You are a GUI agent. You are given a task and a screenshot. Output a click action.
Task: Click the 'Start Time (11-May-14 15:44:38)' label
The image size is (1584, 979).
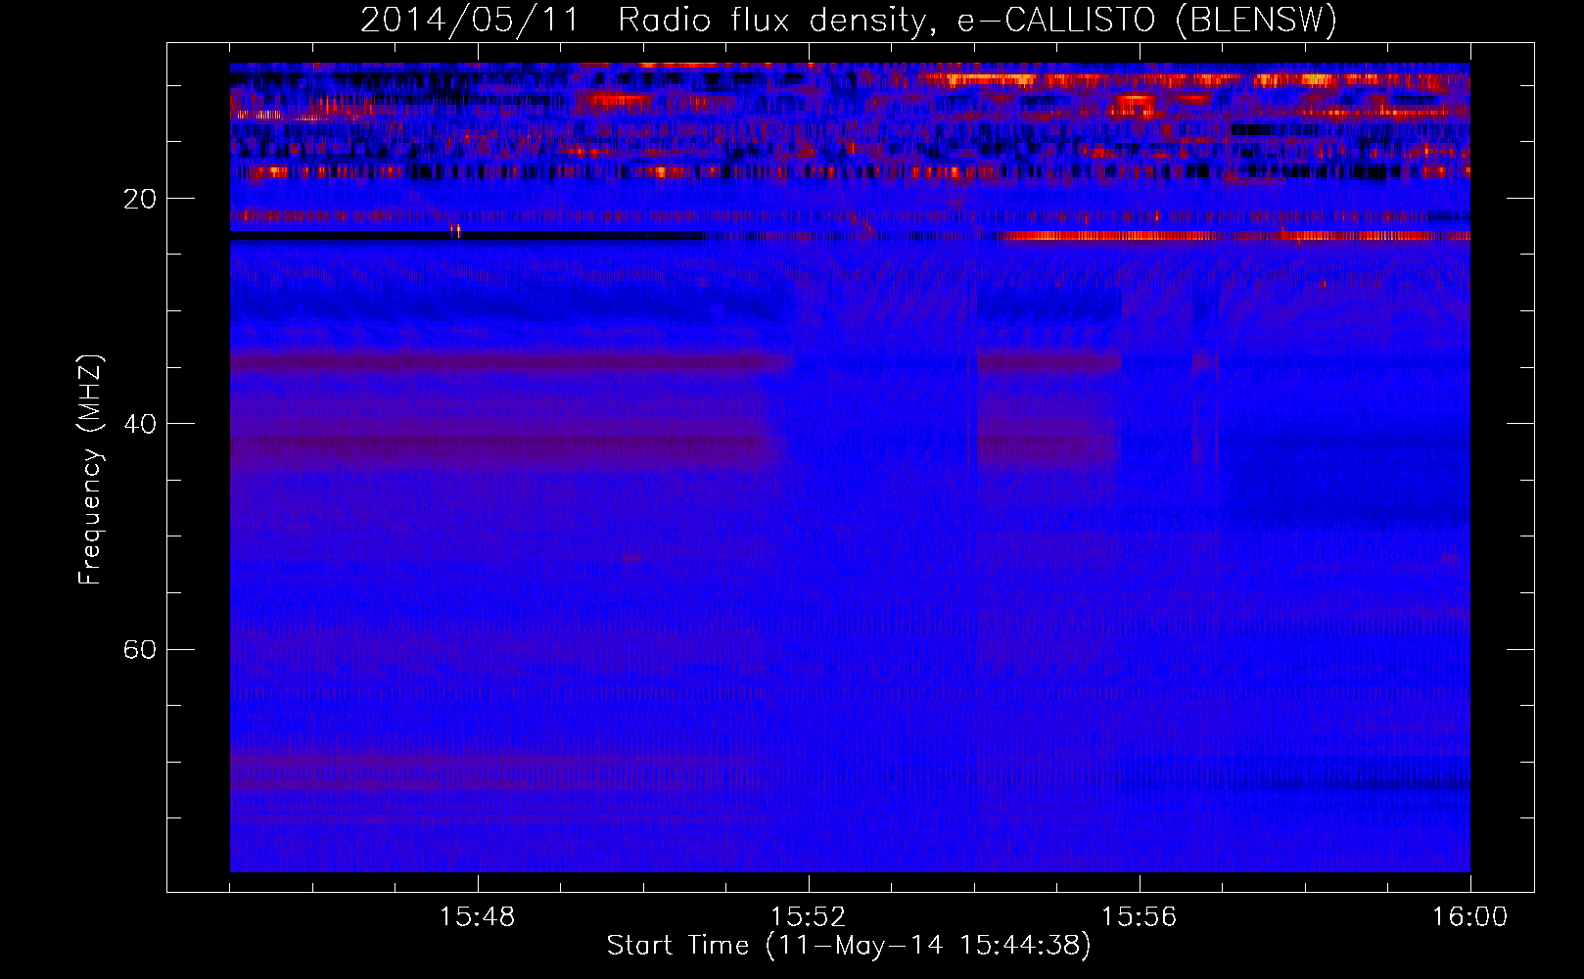coord(849,946)
